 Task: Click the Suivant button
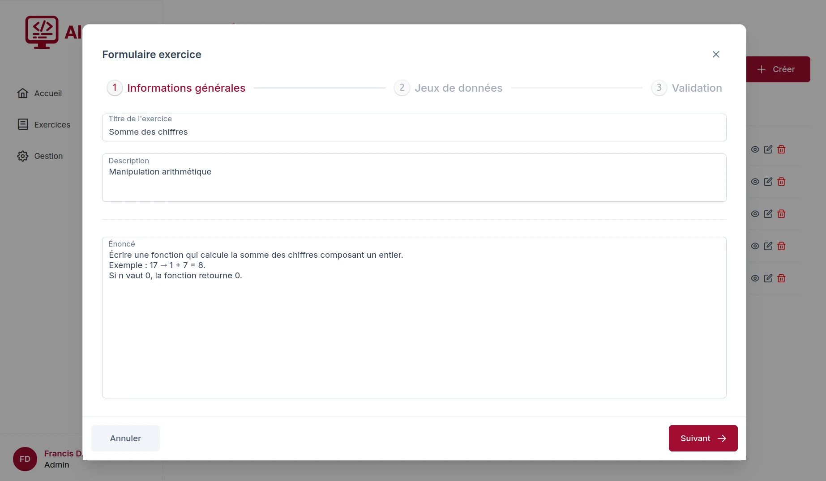pos(703,438)
